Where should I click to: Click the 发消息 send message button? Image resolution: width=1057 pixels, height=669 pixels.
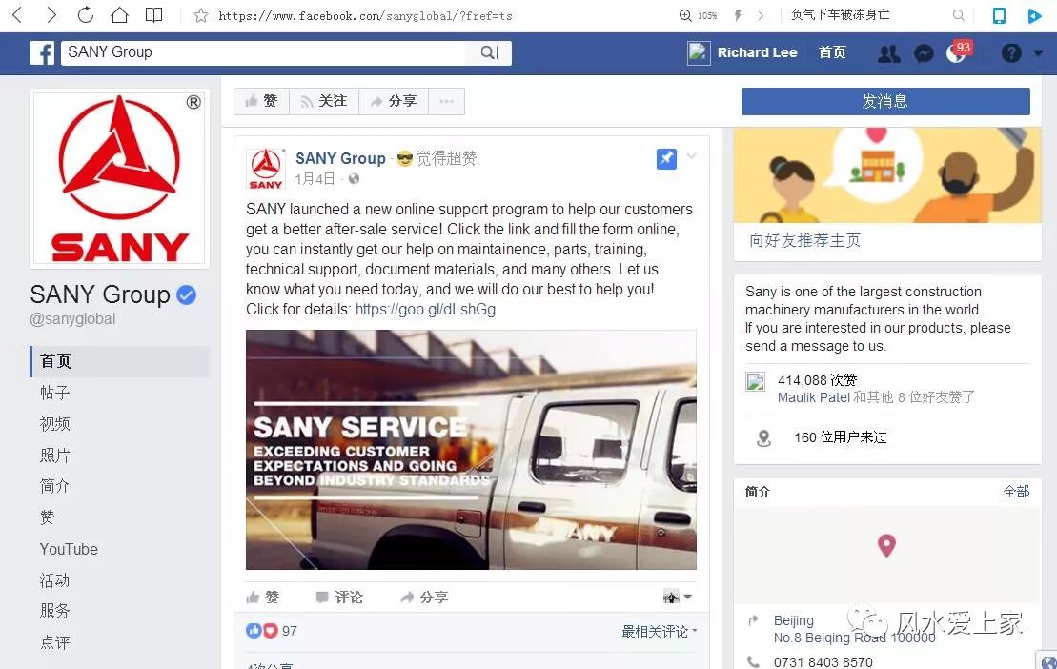pos(885,101)
